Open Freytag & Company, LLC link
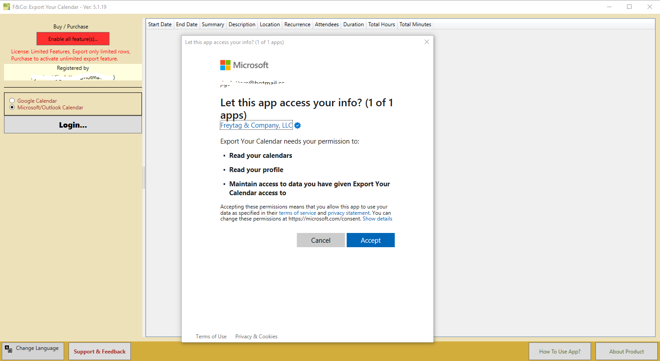Image resolution: width=660 pixels, height=361 pixels. [x=256, y=125]
